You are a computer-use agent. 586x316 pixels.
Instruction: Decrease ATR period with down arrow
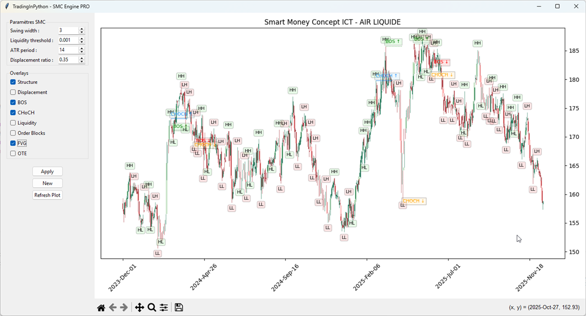82,52
